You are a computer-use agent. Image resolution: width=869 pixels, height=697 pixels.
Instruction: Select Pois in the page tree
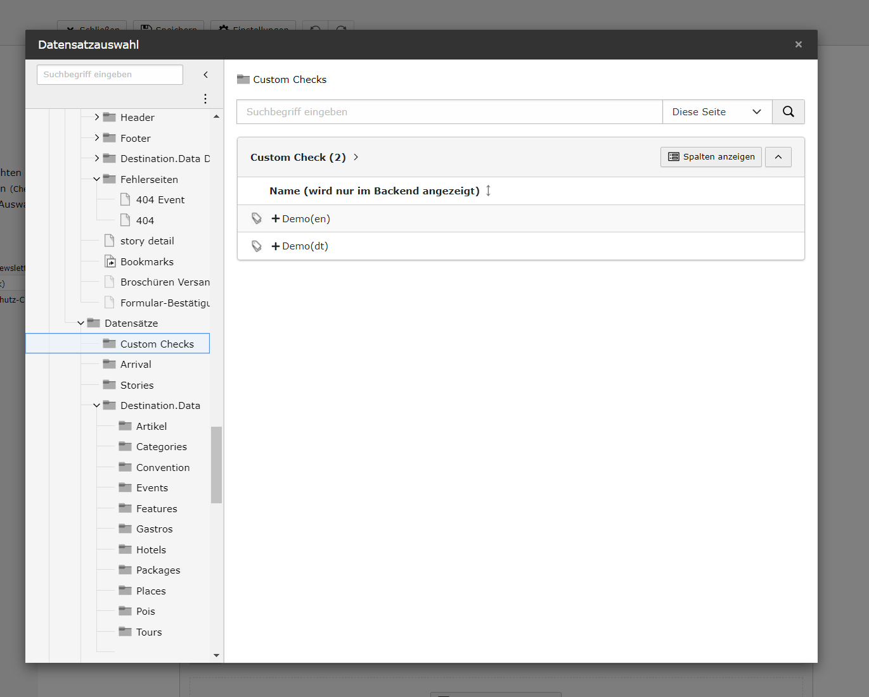(x=145, y=611)
